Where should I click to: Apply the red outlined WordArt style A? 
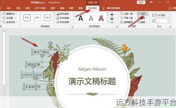point(101,18)
